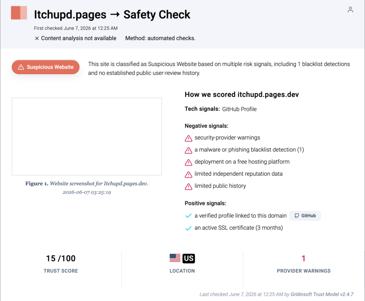Click 'Content analysis not available' text

79,38
